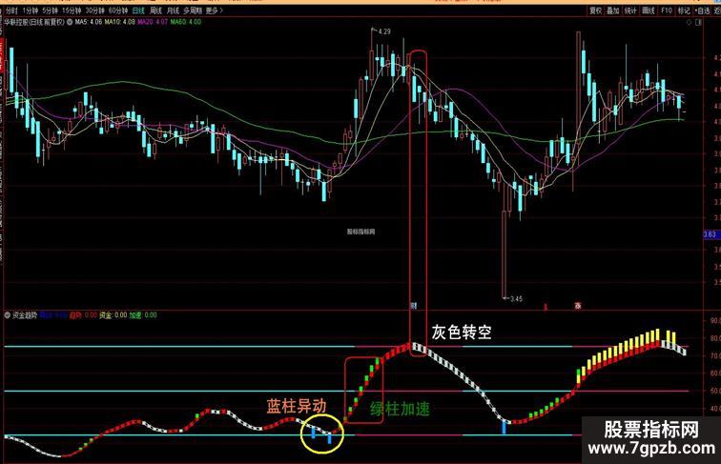Image resolution: width=721 pixels, height=464 pixels.
Task: Select the 月线 monthly chart tab
Action: [x=173, y=10]
